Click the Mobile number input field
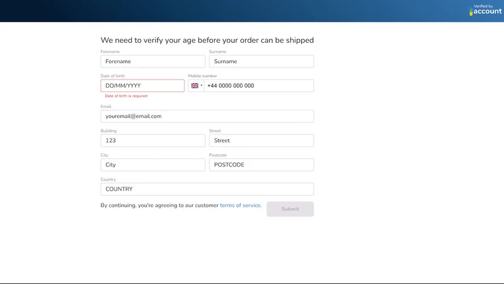504x284 pixels. click(x=259, y=86)
